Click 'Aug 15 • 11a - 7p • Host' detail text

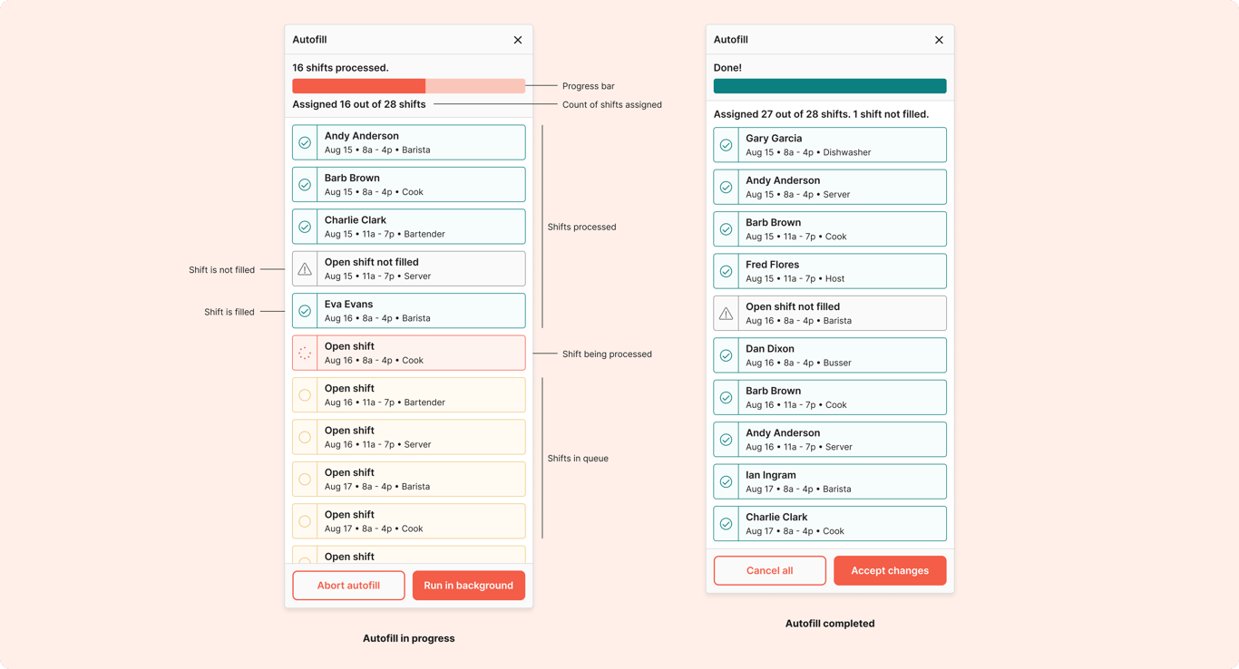(795, 279)
